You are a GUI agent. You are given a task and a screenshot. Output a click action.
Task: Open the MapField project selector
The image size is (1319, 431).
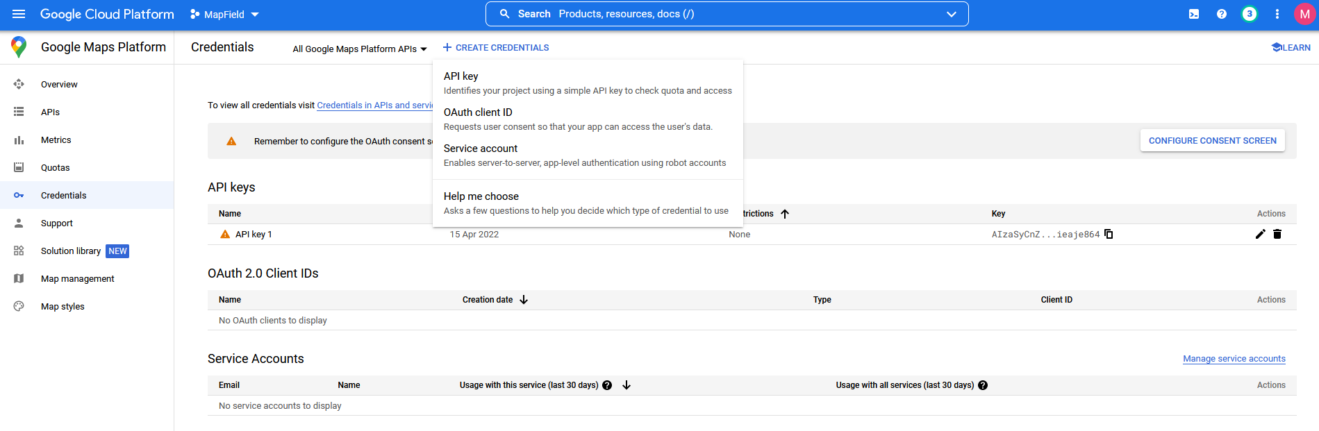[x=224, y=15]
